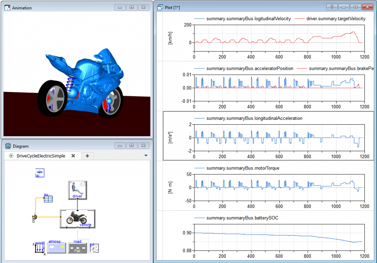Close the Diagram window
The width and height of the screenshot is (377, 263).
143,146
